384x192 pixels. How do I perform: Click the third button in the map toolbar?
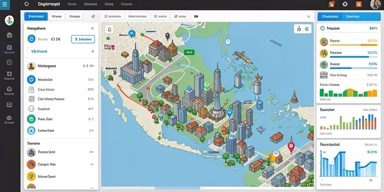tap(160, 16)
